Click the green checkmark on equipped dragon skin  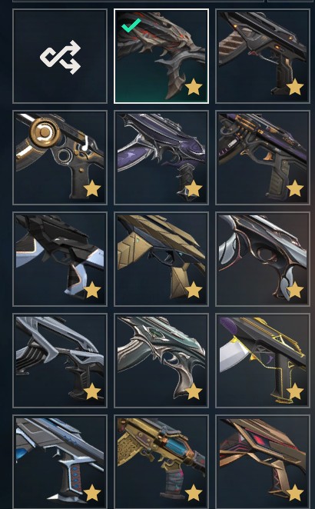coord(131,25)
